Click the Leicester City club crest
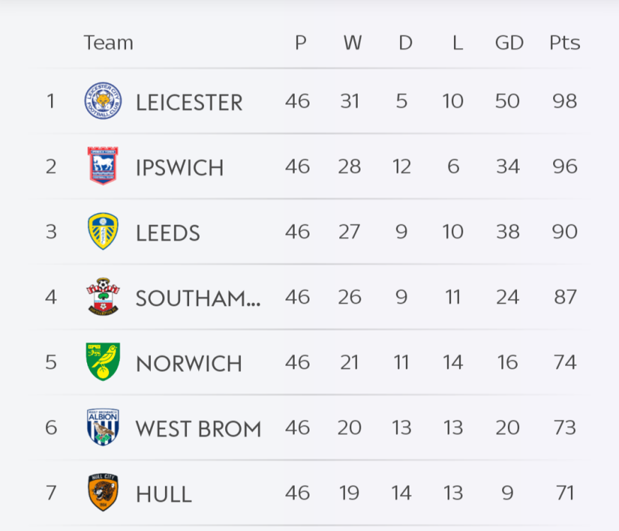 click(x=103, y=101)
